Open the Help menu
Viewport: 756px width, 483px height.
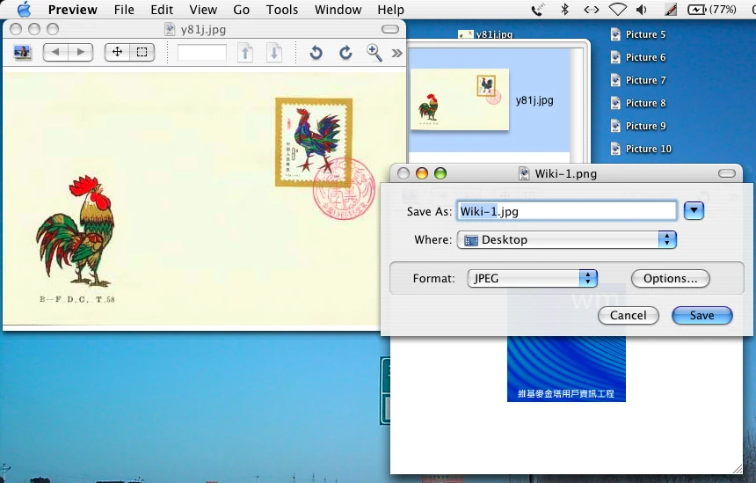coord(390,9)
